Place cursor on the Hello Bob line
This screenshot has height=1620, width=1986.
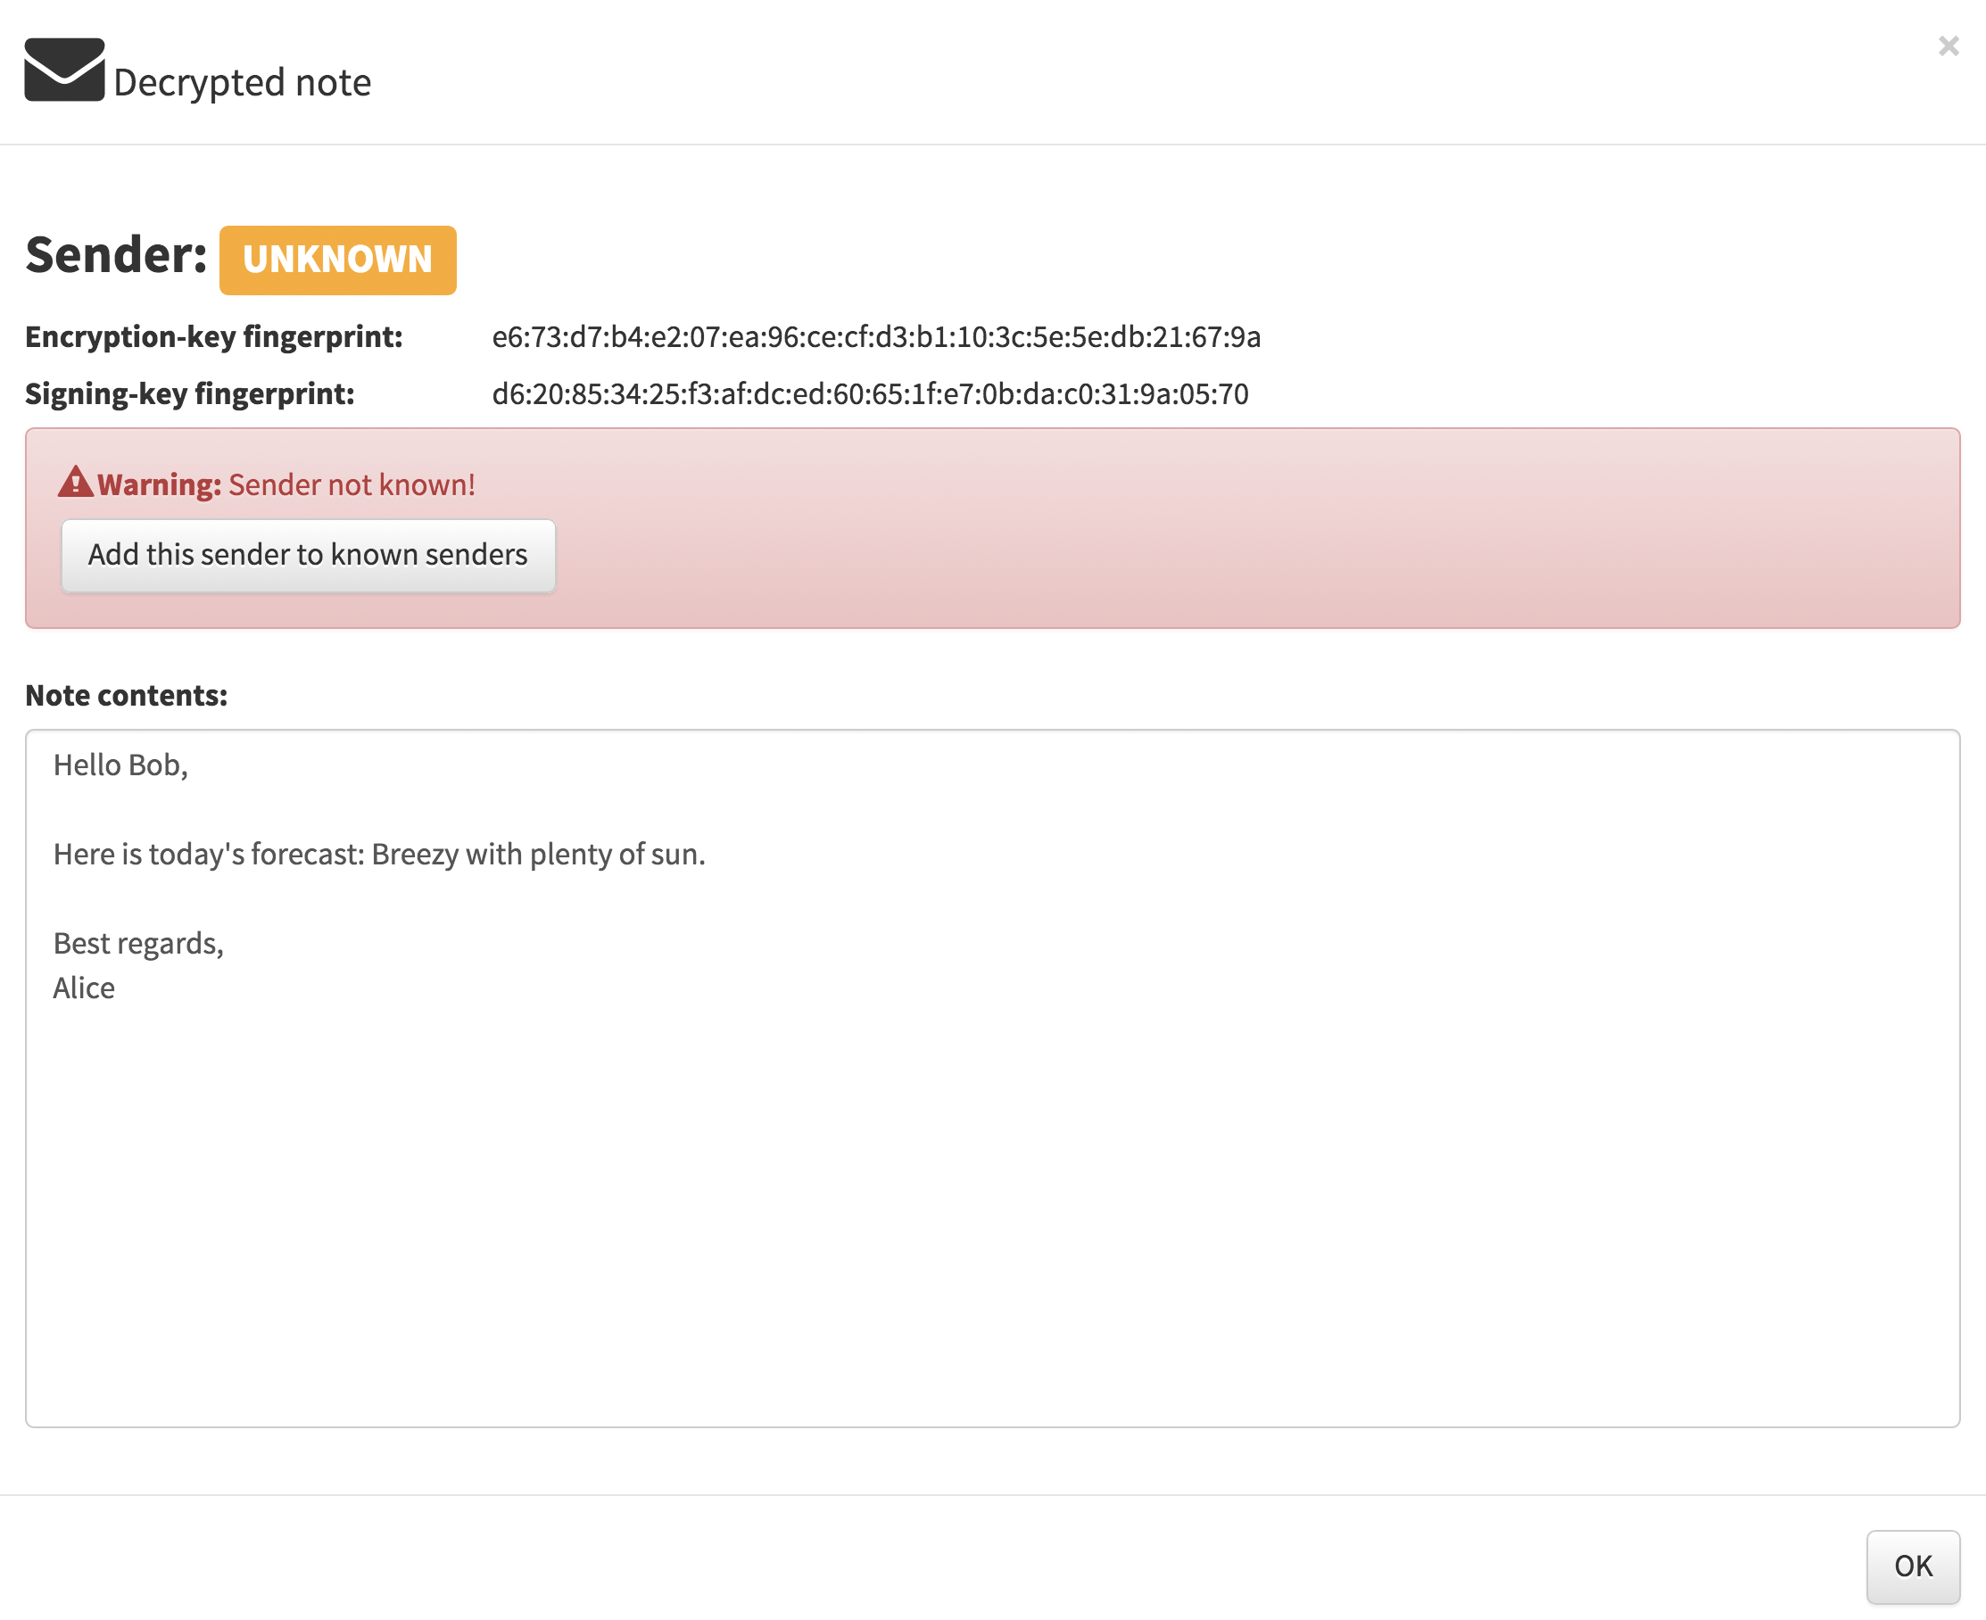coord(120,765)
